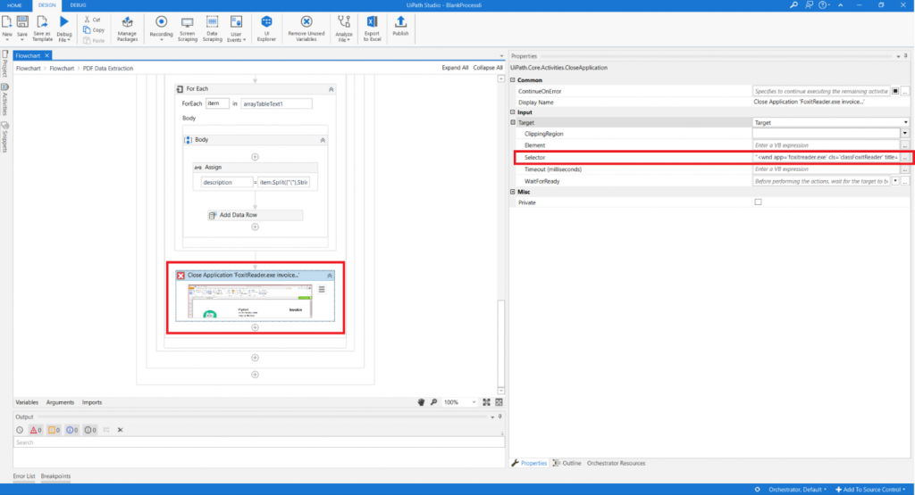The width and height of the screenshot is (915, 495).
Task: Toggle error messages filter in Output
Action: 36,430
